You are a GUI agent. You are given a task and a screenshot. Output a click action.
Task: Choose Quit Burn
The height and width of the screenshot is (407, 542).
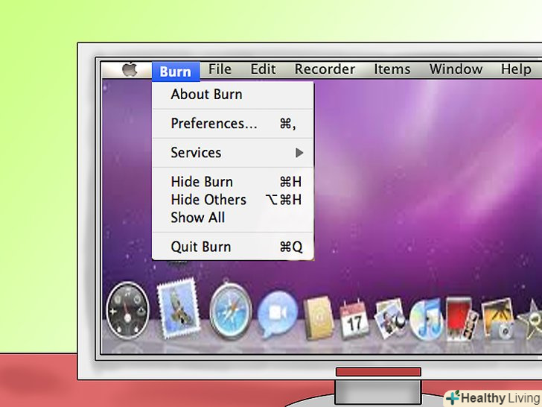(x=232, y=247)
